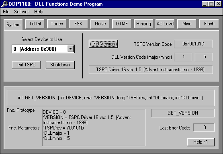Click the '*DLLminor = 5' parameter line
The width and height of the screenshot is (223, 154).
(x=56, y=138)
